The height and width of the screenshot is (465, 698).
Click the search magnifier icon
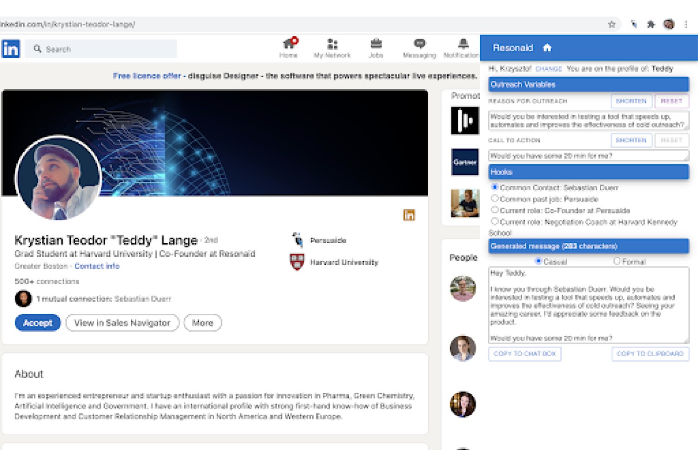(38, 49)
